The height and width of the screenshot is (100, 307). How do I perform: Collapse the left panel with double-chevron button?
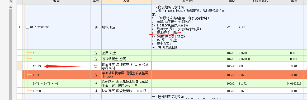point(11,1)
